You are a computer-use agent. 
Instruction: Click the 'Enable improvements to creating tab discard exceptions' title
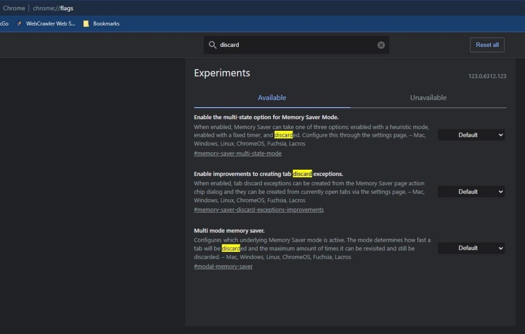268,174
